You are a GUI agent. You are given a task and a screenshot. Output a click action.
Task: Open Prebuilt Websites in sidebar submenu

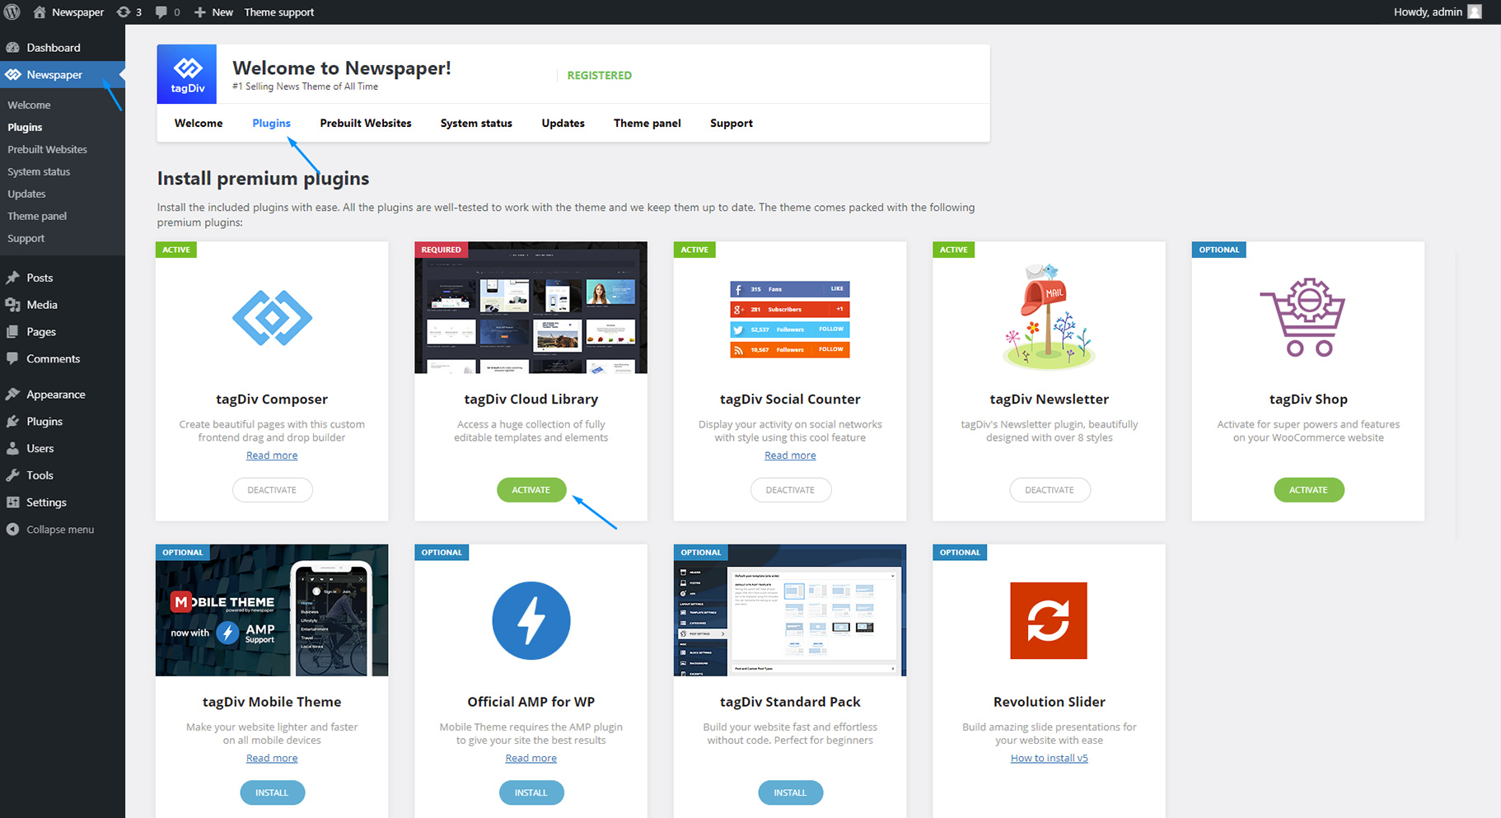pyautogui.click(x=47, y=150)
